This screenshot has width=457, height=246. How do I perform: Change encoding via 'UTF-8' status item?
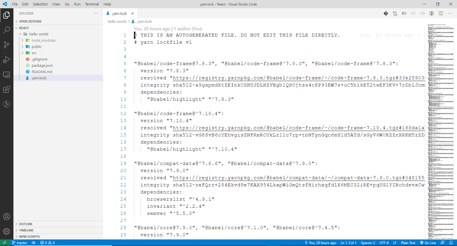(x=384, y=243)
